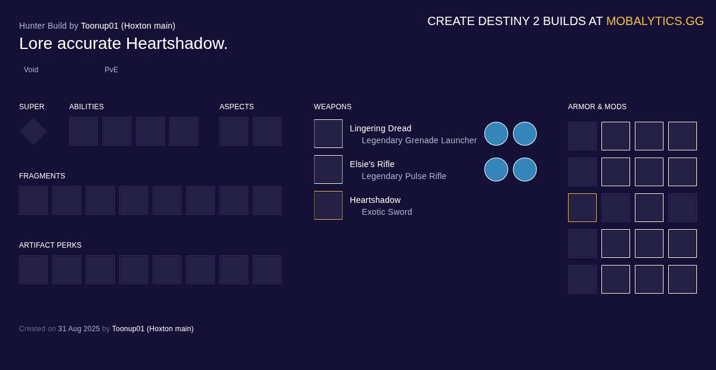Click the top-left Armor & Mods slot
Screen dimensions: 716x370
pyautogui.click(x=582, y=136)
